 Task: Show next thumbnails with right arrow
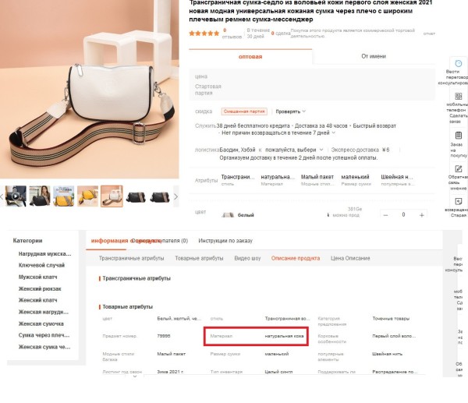click(x=175, y=196)
